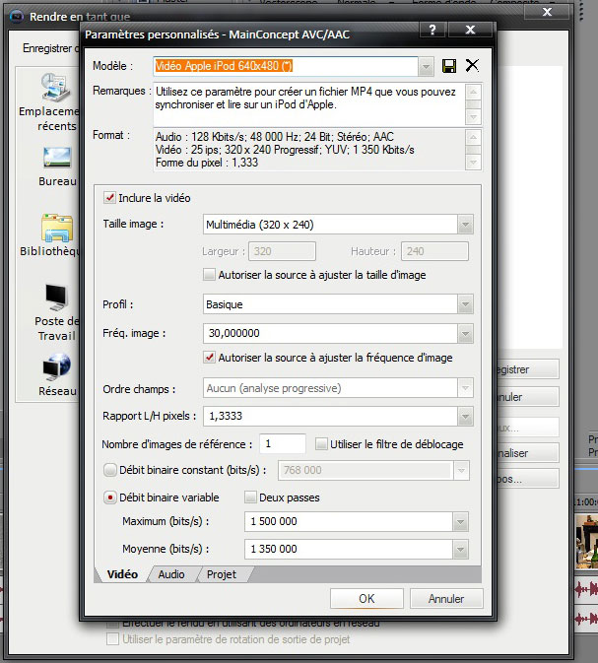Confirm settings with the OK button
Image resolution: width=598 pixels, height=663 pixels.
(x=366, y=599)
